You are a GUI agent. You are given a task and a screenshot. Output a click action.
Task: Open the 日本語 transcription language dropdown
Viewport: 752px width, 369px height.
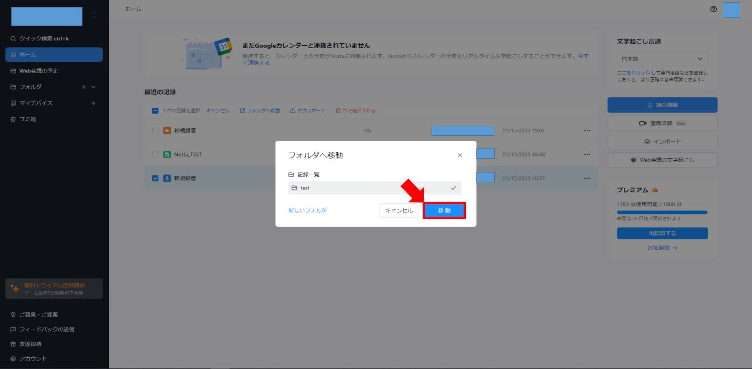point(662,59)
